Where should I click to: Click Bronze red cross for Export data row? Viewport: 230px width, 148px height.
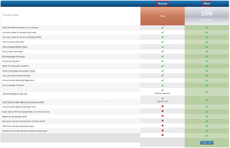coord(162,111)
